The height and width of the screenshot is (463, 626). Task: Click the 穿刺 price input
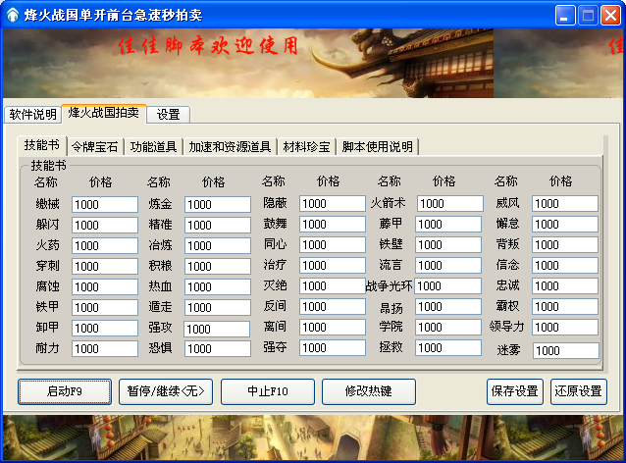point(105,266)
